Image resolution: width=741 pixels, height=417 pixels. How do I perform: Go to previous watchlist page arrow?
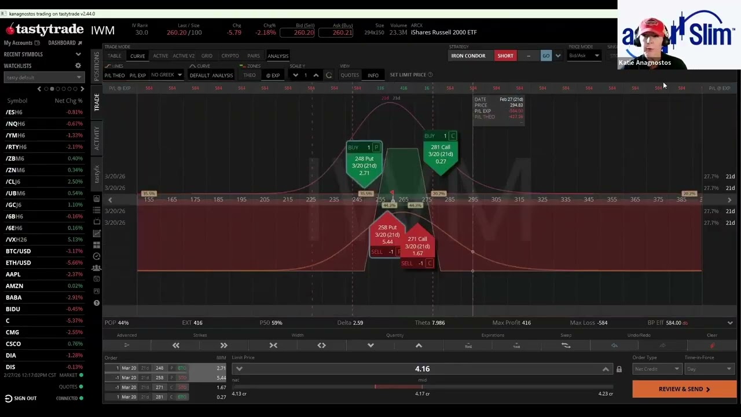click(39, 89)
